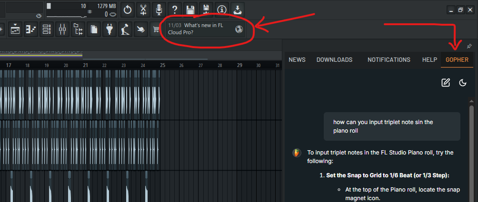Click bar 19 on the timeline ruler
The image size is (478, 202).
47,66
